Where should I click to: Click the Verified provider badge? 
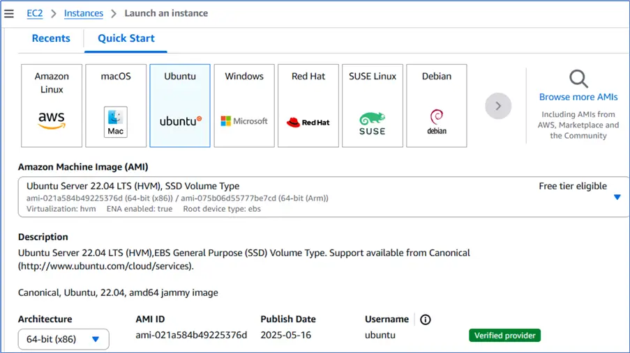pyautogui.click(x=504, y=336)
